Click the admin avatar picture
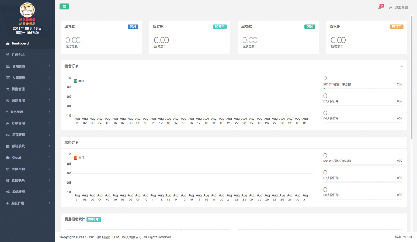The height and width of the screenshot is (242, 417). (27, 9)
